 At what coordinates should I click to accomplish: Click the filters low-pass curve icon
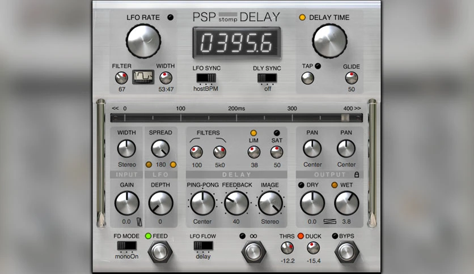pos(221,140)
